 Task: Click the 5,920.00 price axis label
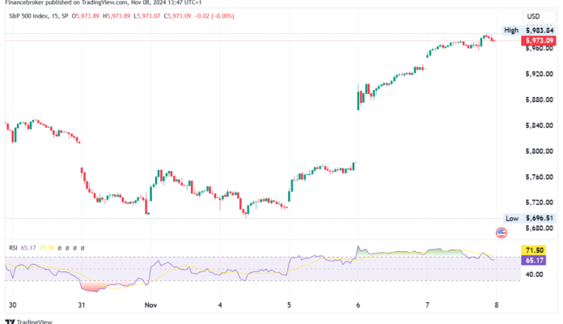[540, 74]
